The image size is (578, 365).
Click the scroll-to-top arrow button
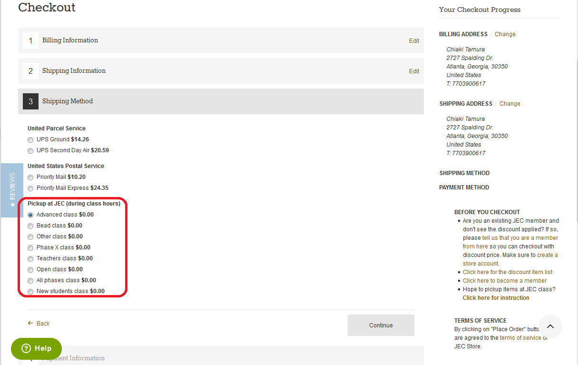pos(550,326)
